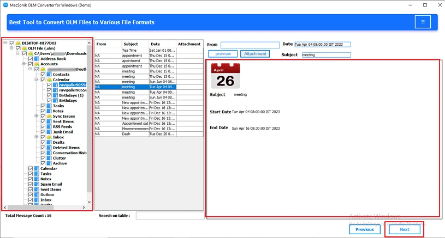The width and height of the screenshot is (445, 238).
Task: Click the Contacts folder icon
Action: pos(49,74)
